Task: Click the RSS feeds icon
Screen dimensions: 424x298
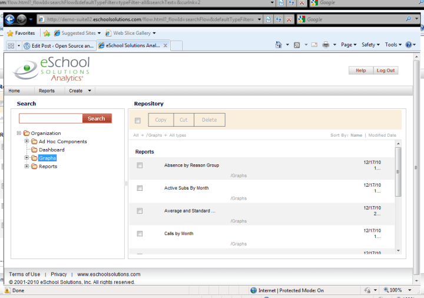Action: click(x=297, y=45)
